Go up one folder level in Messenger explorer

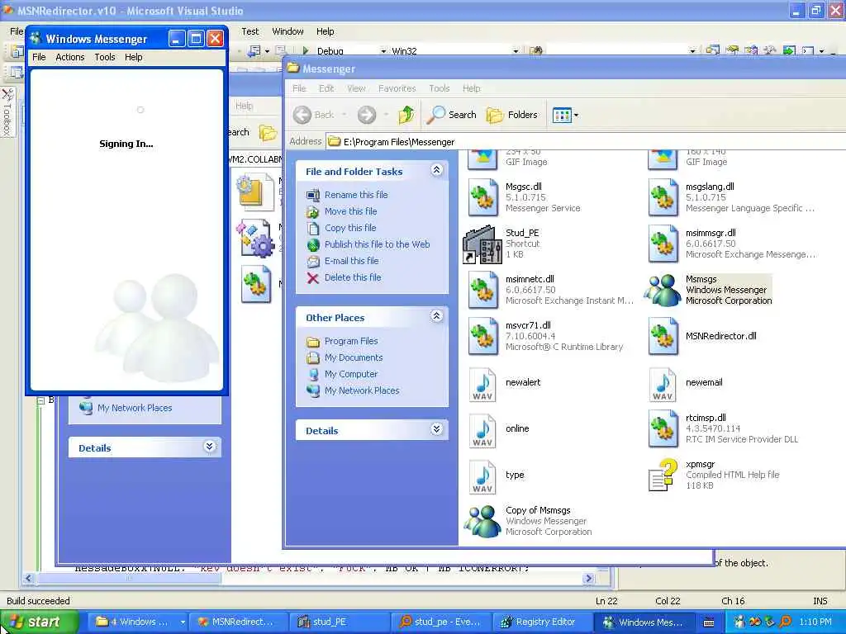[x=406, y=115]
